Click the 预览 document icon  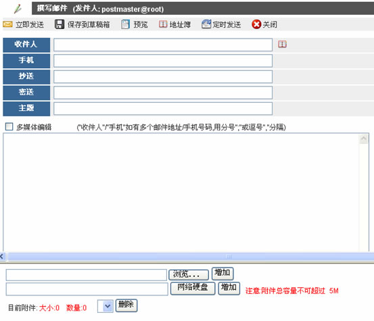125,24
